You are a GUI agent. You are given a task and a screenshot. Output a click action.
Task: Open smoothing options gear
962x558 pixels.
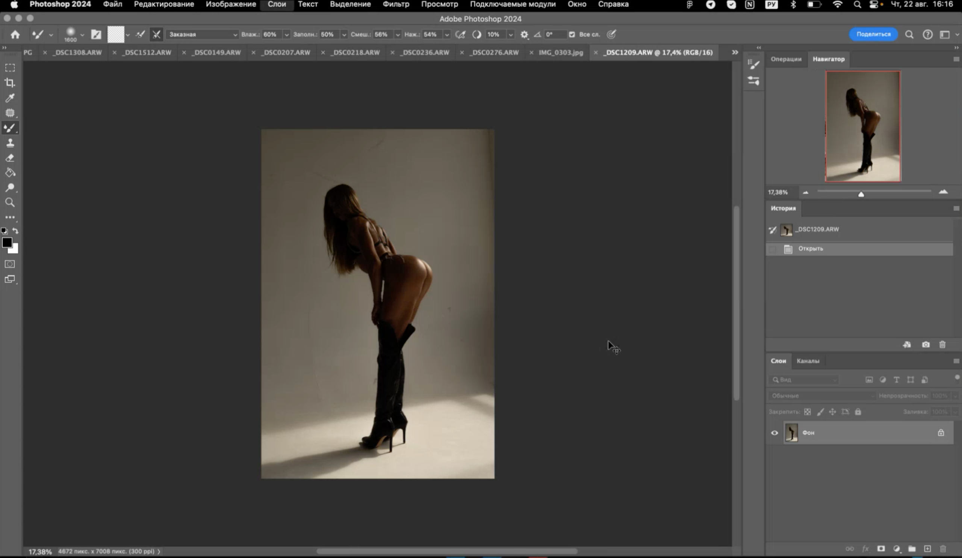525,35
